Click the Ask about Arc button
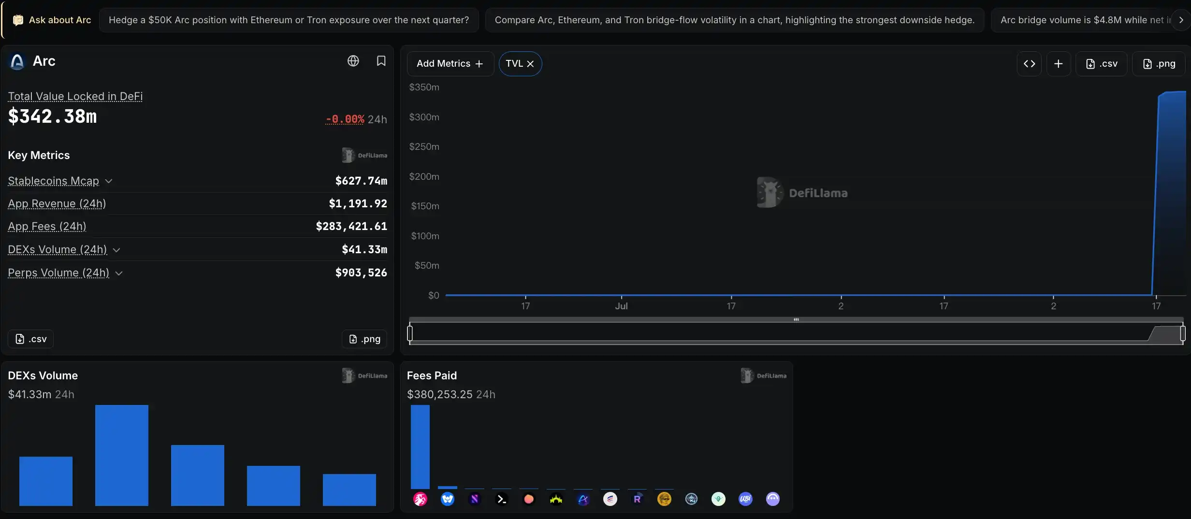Viewport: 1191px width, 519px height. [x=52, y=20]
